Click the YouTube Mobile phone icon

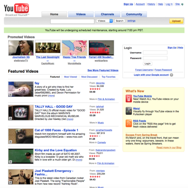129,99
